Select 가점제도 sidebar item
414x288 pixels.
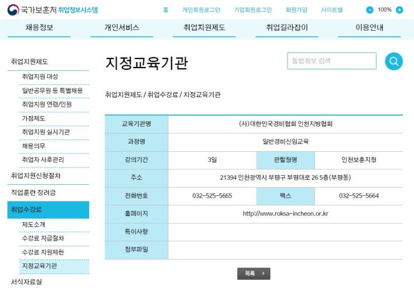33,118
